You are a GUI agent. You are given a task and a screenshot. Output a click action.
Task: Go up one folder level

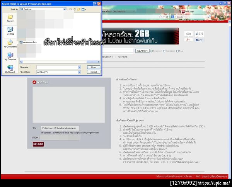pos(75,9)
